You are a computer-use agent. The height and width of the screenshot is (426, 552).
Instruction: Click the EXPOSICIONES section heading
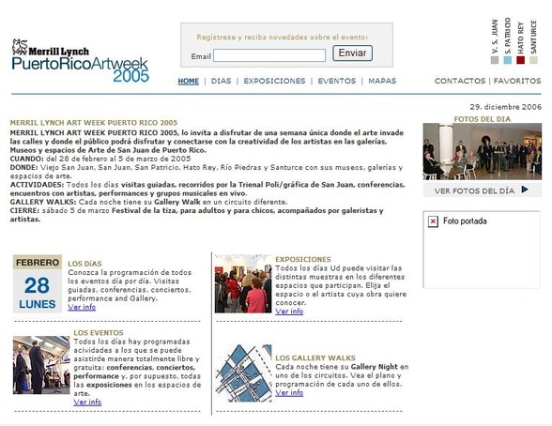pyautogui.click(x=302, y=260)
